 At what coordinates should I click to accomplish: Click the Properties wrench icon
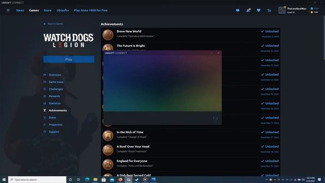coord(45,125)
